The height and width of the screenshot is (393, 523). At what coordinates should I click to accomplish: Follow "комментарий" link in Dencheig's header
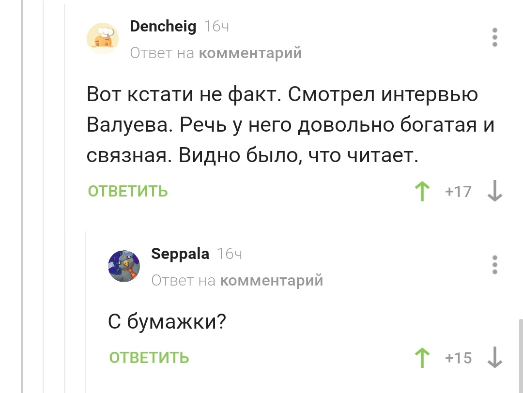[x=250, y=52]
